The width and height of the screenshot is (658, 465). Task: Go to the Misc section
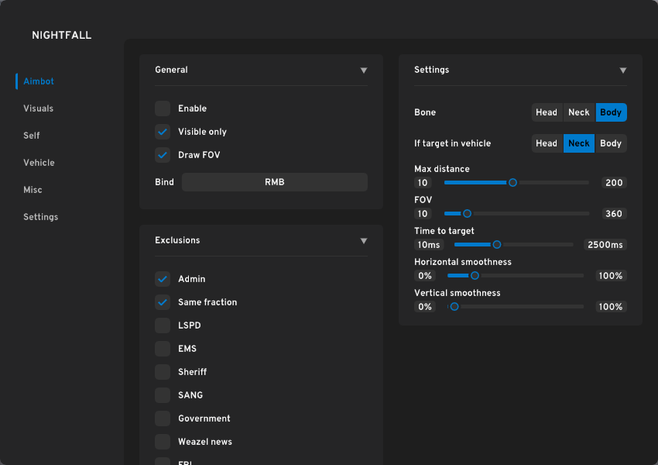tap(33, 190)
